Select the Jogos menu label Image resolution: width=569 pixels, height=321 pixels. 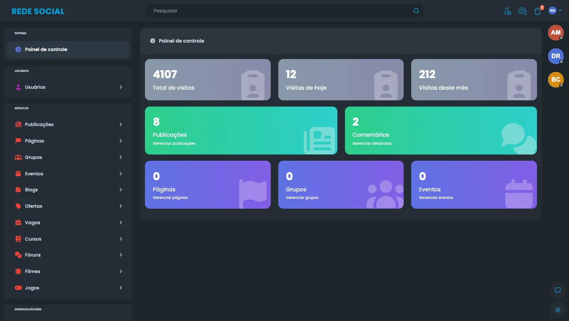[32, 288]
